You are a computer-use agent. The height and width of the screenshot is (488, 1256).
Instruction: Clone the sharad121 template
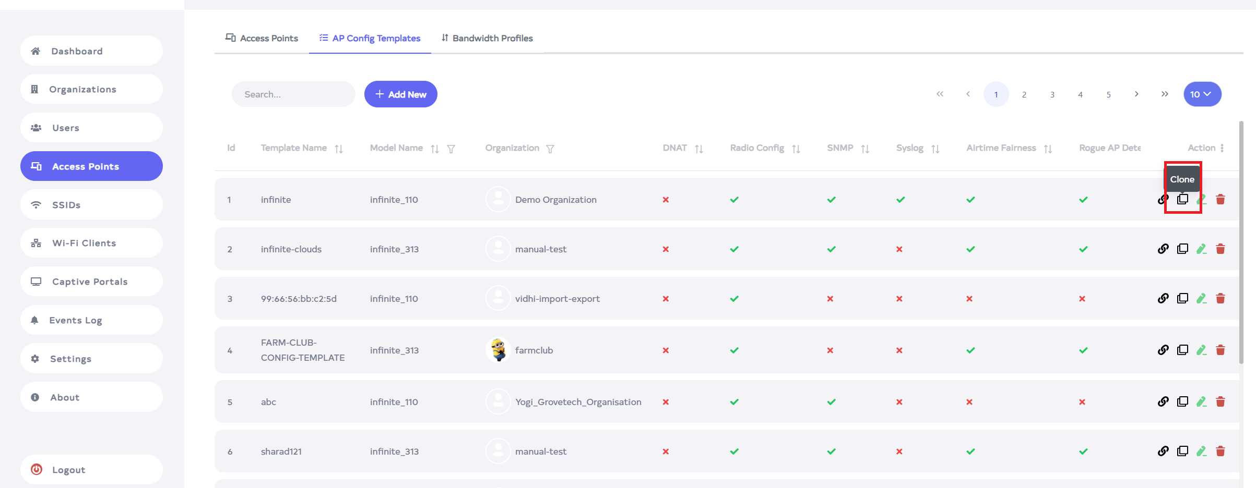1182,451
